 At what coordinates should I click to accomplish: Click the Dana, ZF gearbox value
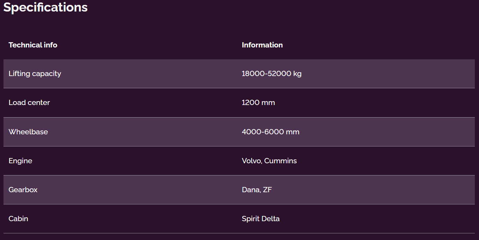(257, 190)
